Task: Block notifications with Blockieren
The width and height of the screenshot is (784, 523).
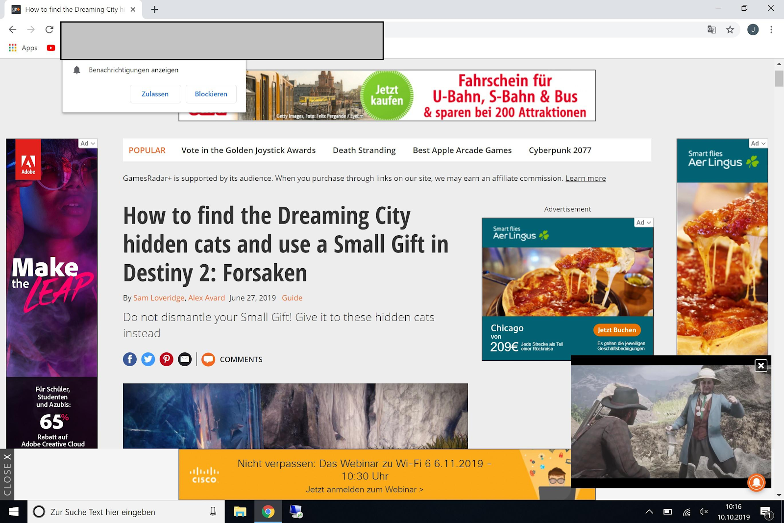Action: click(x=211, y=94)
